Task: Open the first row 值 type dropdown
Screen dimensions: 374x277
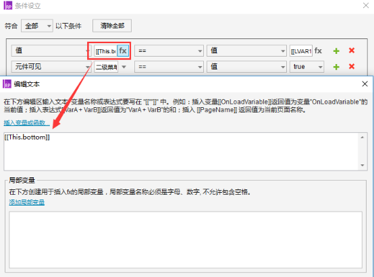Action: coord(51,51)
